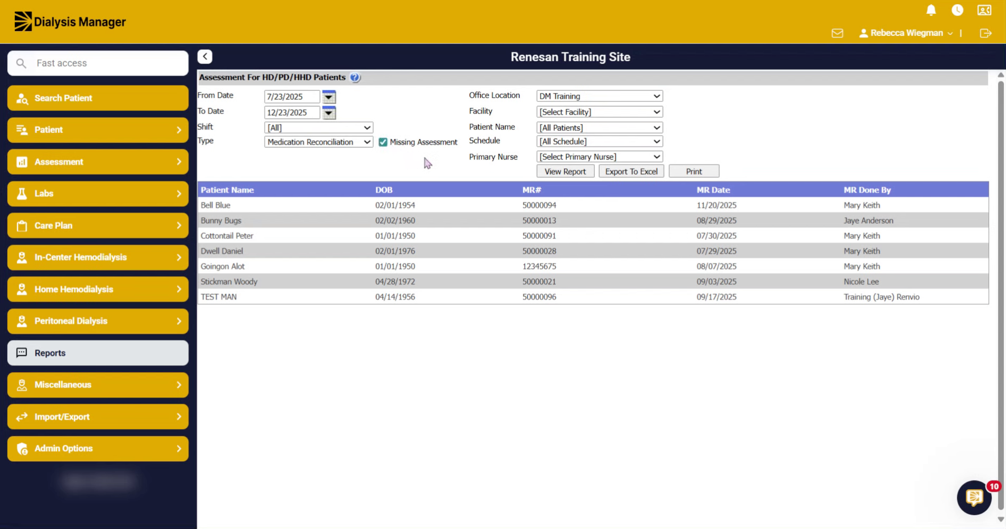Expand the In-Center Hemodialysis menu
The height and width of the screenshot is (529, 1006).
[x=98, y=257]
